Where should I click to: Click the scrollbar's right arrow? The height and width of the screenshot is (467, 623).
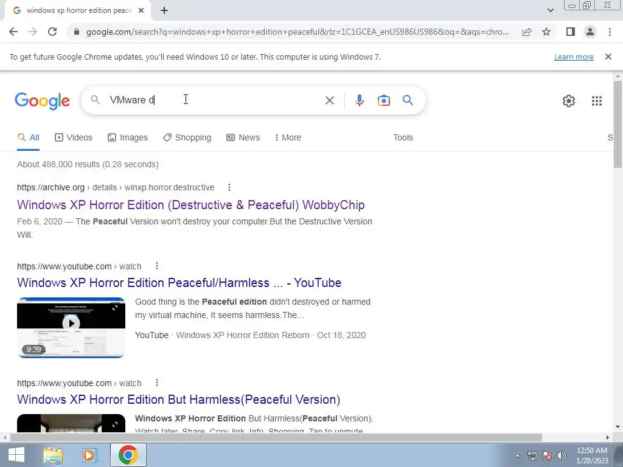pyautogui.click(x=608, y=437)
